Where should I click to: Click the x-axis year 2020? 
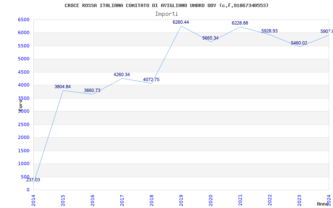[x=211, y=201]
